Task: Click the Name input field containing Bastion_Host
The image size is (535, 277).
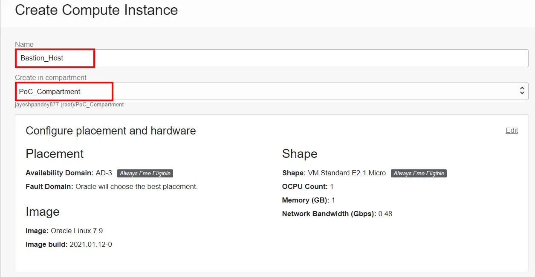Action: tap(271, 58)
